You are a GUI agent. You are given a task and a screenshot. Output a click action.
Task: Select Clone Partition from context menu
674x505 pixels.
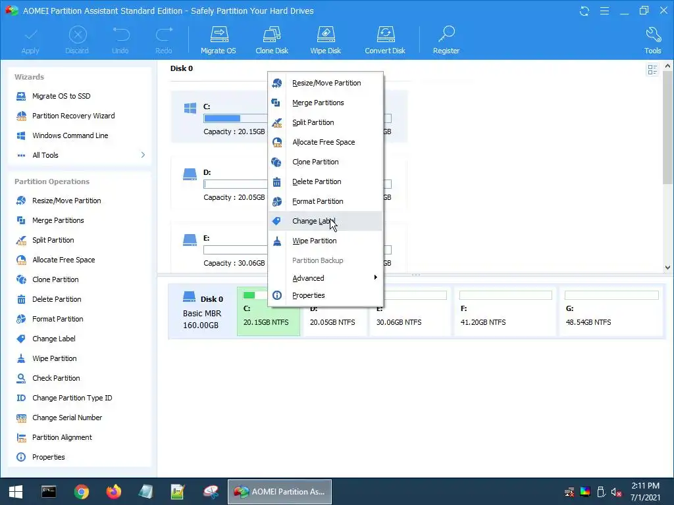pos(325,162)
